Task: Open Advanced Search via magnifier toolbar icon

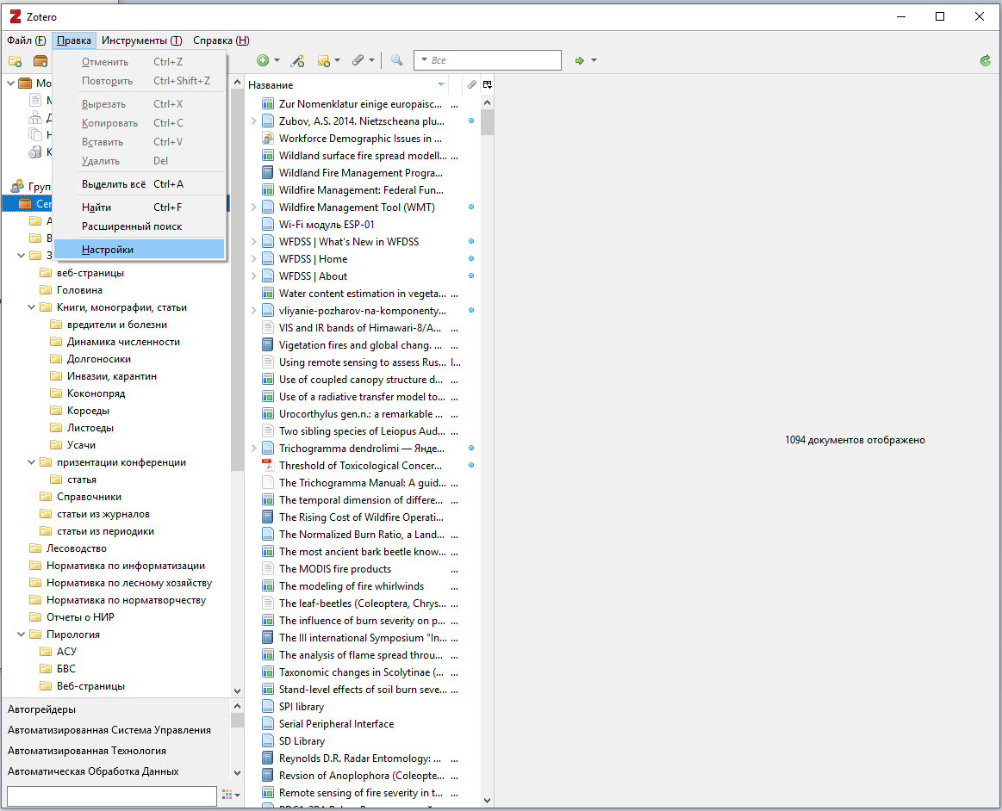Action: (x=396, y=60)
